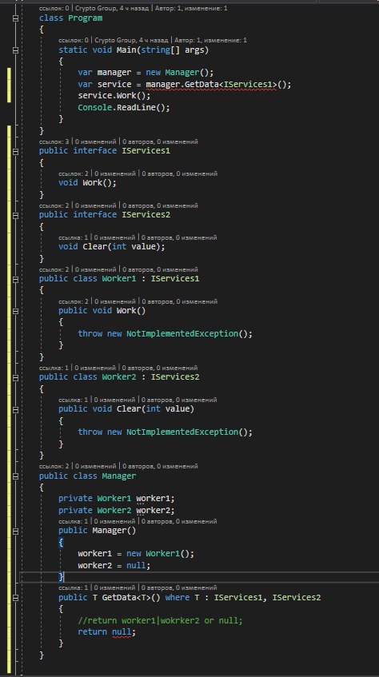The image size is (379, 677).
Task: Open '0 изменений' CodeLens above interface IServices1
Action: tap(95, 141)
